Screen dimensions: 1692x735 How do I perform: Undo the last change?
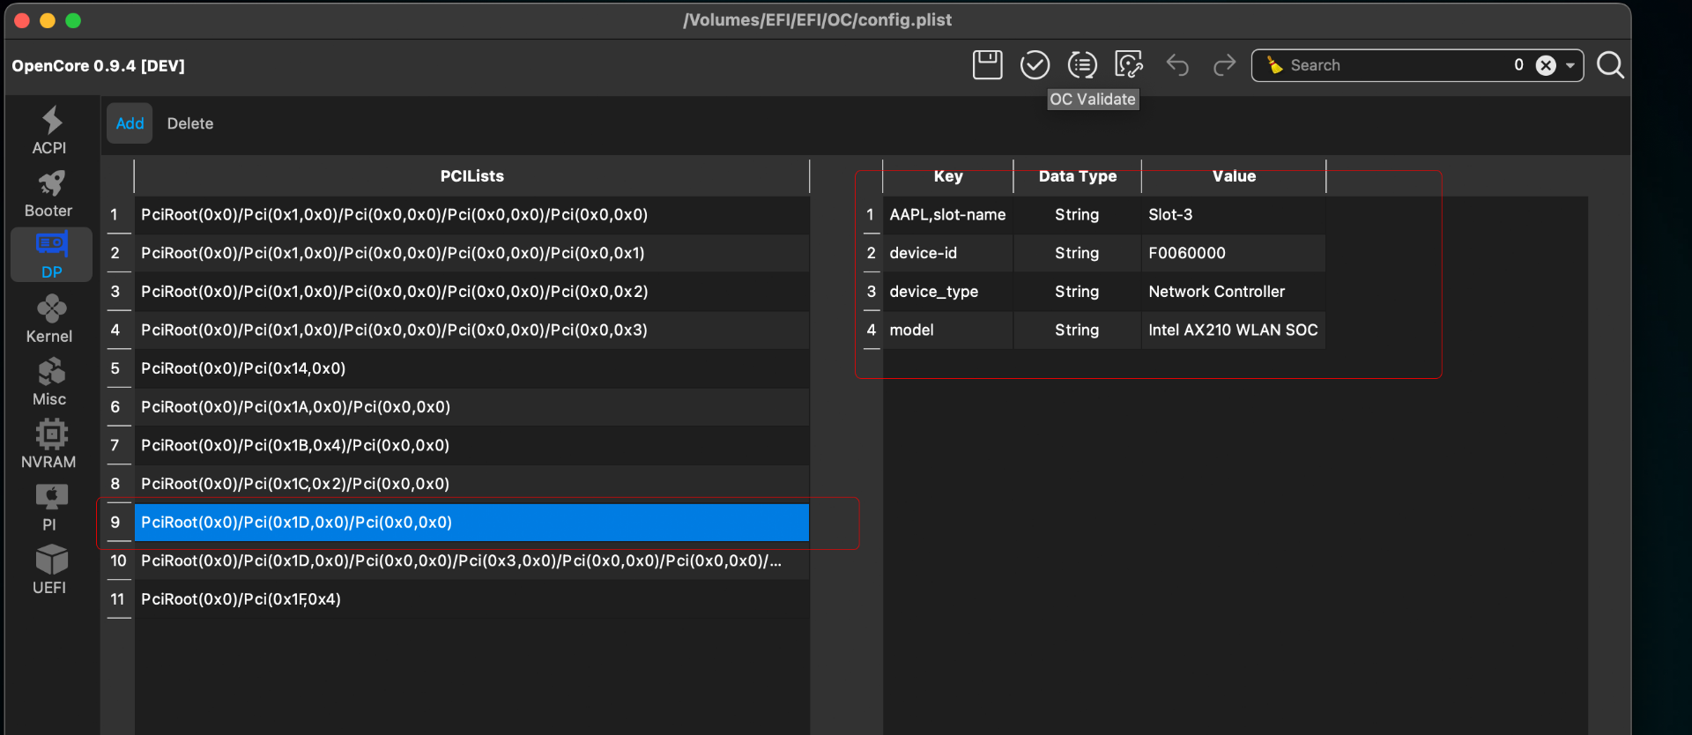tap(1177, 65)
